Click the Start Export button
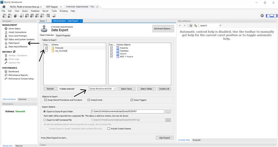Image resolution: width=278 pixels, height=147 pixels. coord(165,138)
